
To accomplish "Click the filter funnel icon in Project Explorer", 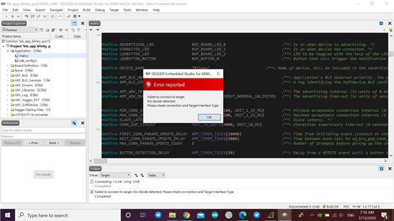I will click(x=79, y=30).
